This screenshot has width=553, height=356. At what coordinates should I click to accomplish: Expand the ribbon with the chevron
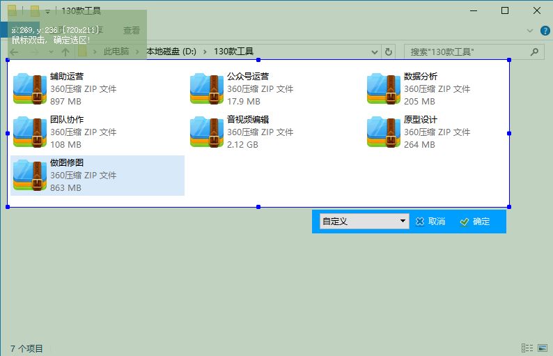[x=531, y=31]
